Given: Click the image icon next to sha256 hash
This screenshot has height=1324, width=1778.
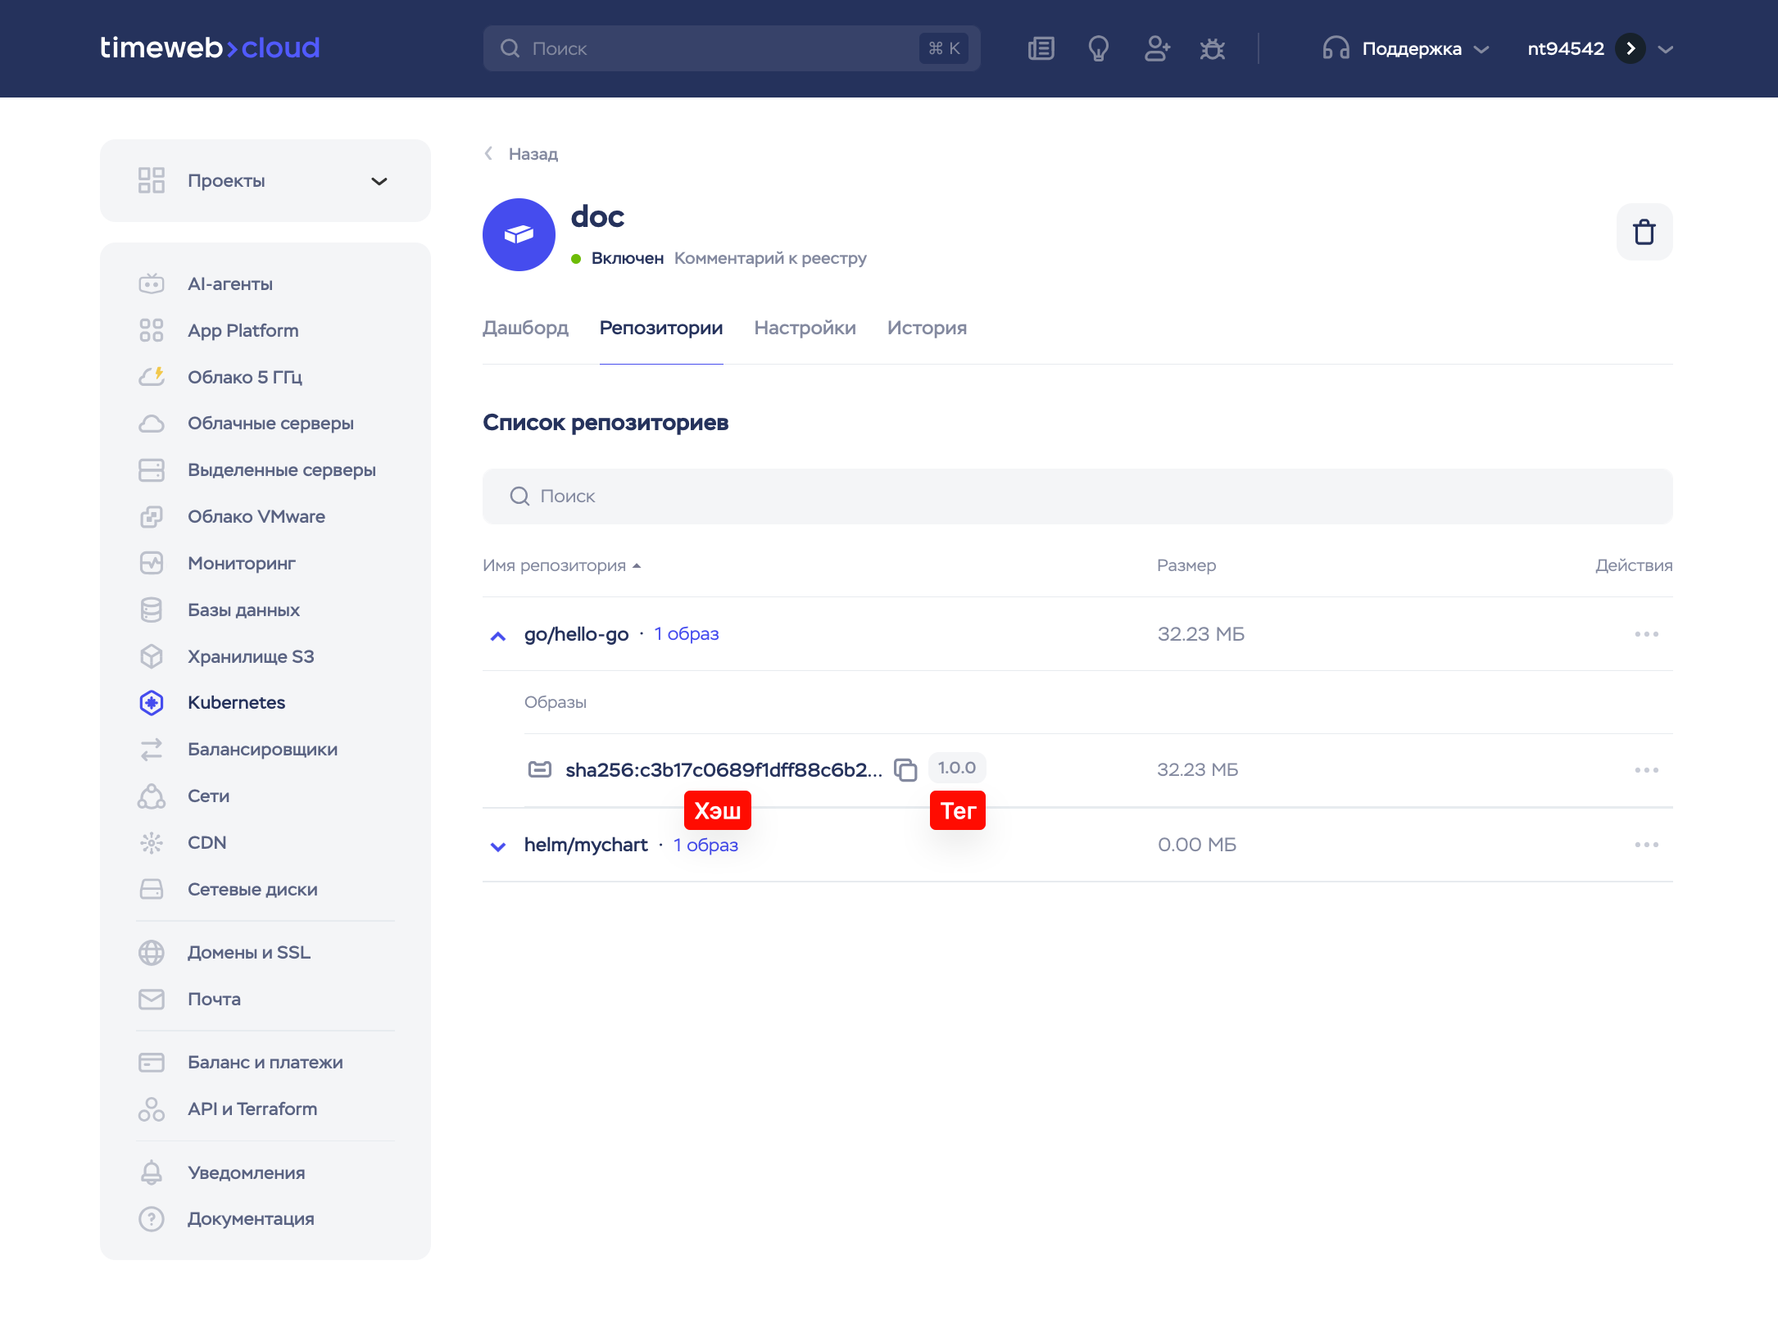Looking at the screenshot, I should (540, 769).
